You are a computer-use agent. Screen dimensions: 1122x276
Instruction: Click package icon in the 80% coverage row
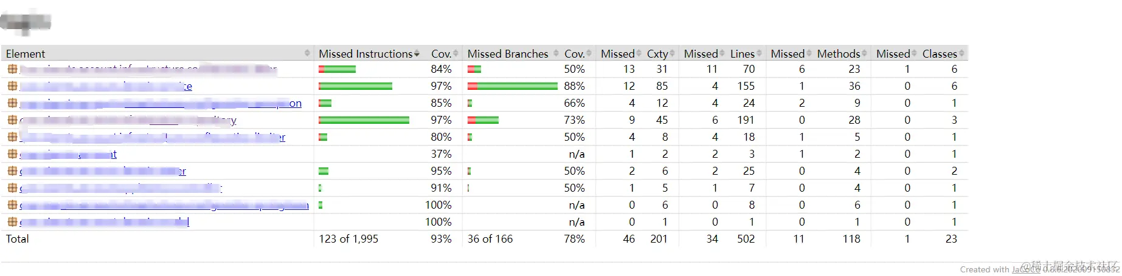click(x=12, y=137)
